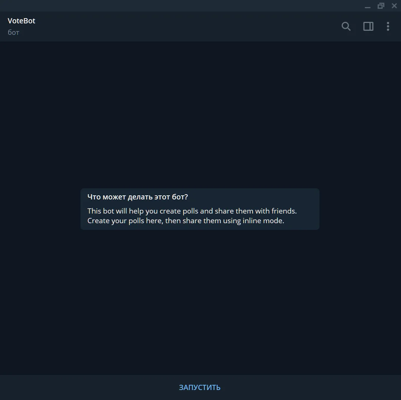The image size is (401, 400).
Task: Open the VoteBot profile from its title
Action: (21, 21)
